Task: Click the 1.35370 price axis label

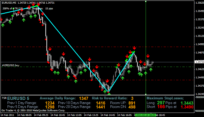Action: [x=200, y=19]
